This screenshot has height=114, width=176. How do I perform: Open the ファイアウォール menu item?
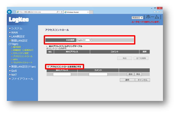(x=22, y=78)
